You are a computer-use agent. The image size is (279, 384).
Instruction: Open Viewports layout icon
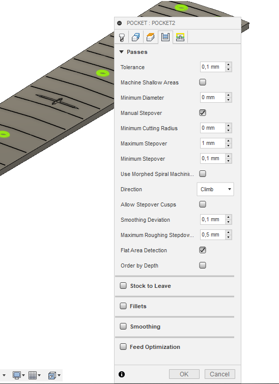(x=54, y=375)
